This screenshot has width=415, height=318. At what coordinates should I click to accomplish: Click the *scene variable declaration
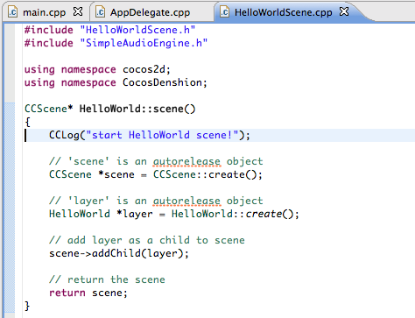point(116,174)
